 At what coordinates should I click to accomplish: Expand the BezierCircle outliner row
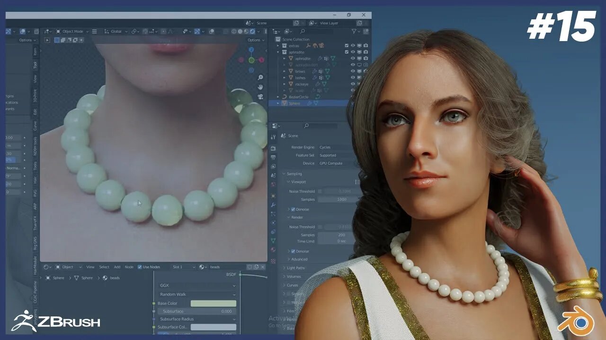pos(278,97)
